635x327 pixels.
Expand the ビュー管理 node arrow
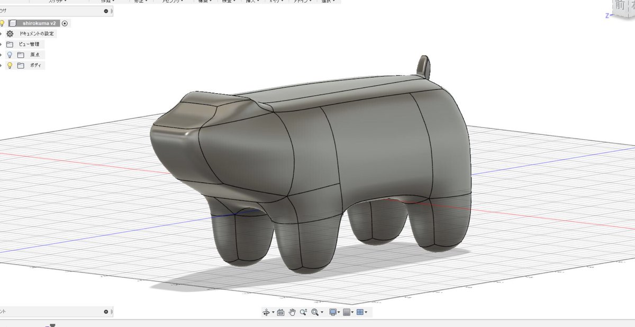1,44
